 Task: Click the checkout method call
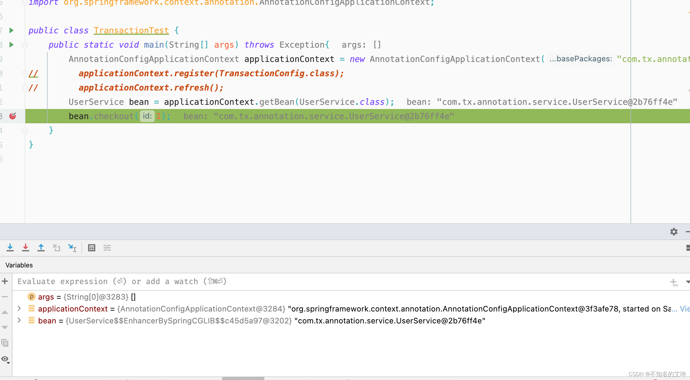[x=114, y=116]
